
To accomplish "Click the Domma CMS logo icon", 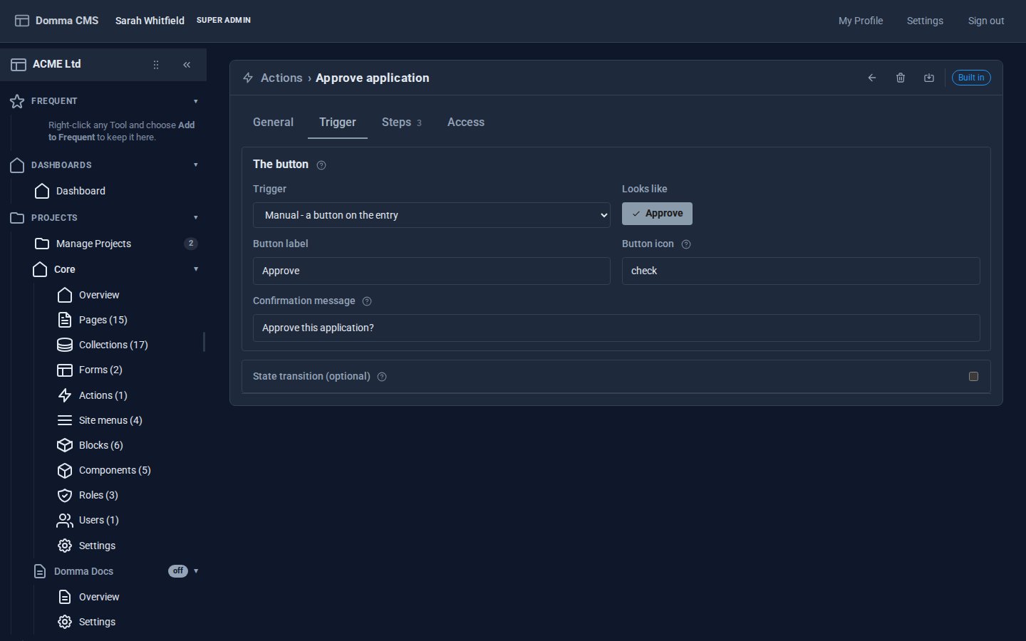I will (22, 21).
